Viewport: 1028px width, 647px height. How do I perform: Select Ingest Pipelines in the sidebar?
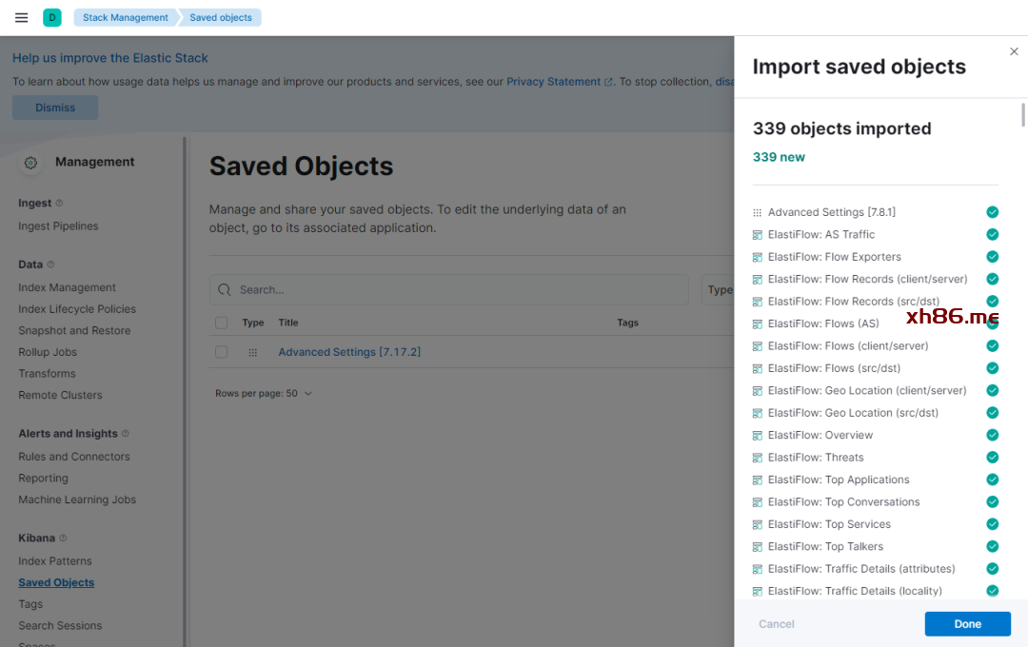pyautogui.click(x=58, y=226)
